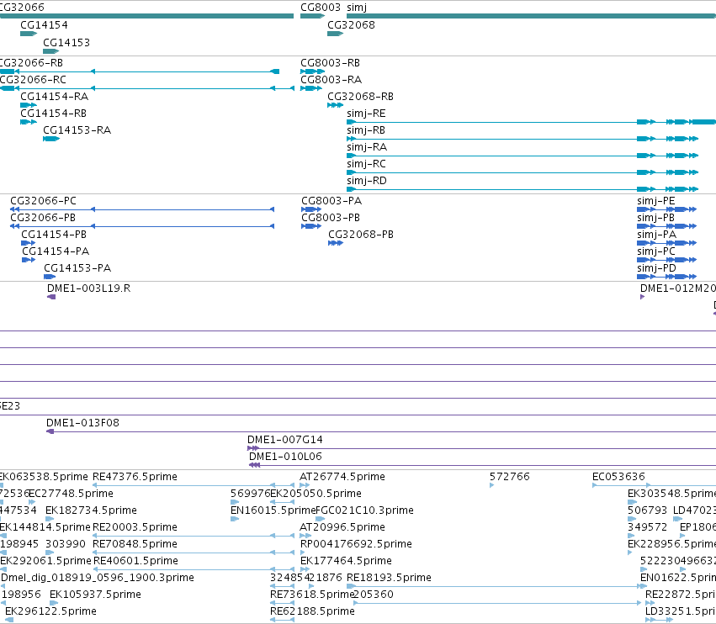Select transcript simj-RA
Screen dimensions: 716x624
[x=367, y=147]
